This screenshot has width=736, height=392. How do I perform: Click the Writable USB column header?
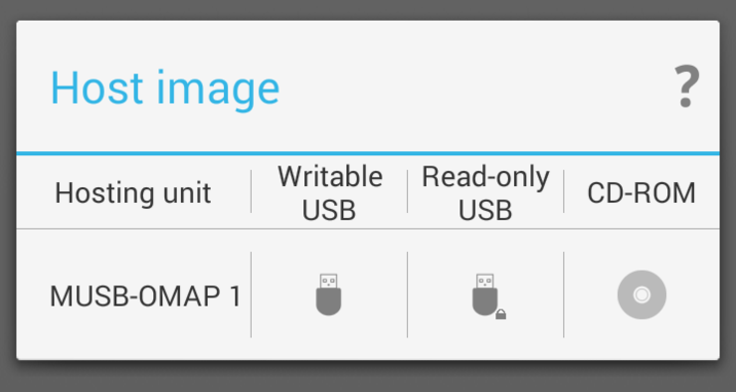pyautogui.click(x=329, y=193)
